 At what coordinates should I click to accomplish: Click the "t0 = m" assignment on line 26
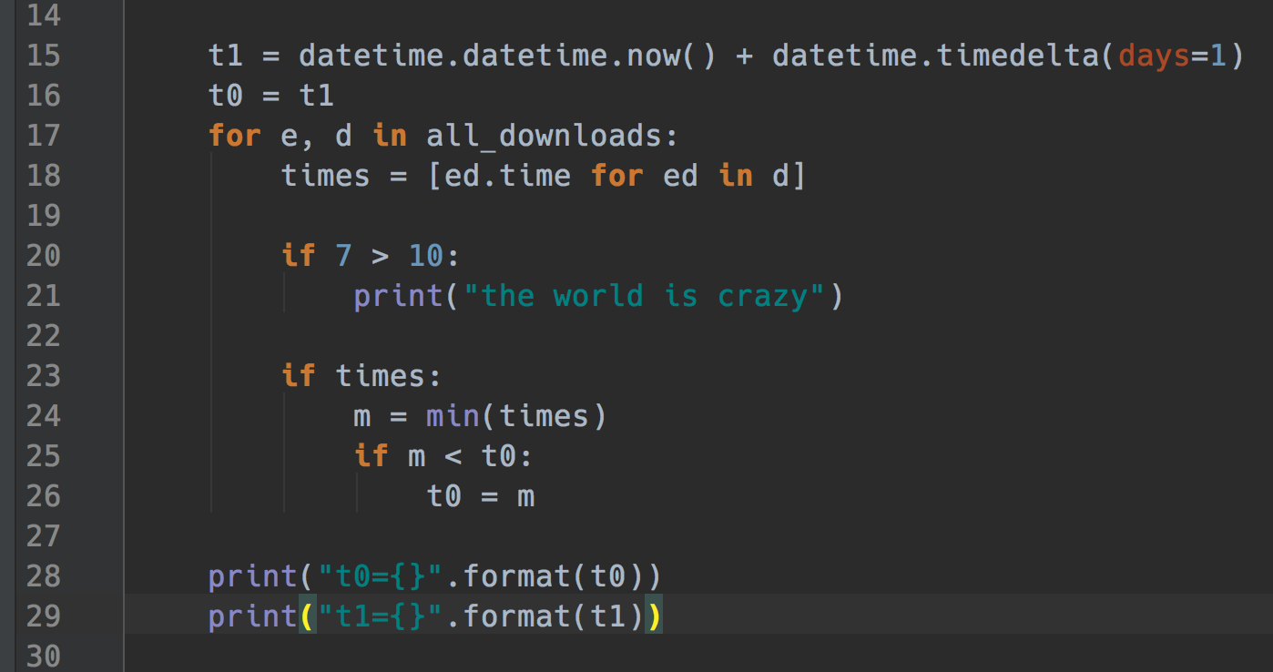[480, 496]
